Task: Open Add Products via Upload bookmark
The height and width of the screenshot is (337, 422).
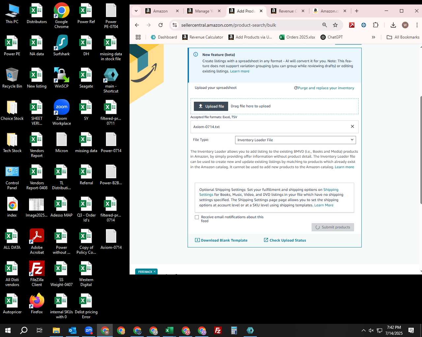Action: (x=250, y=37)
